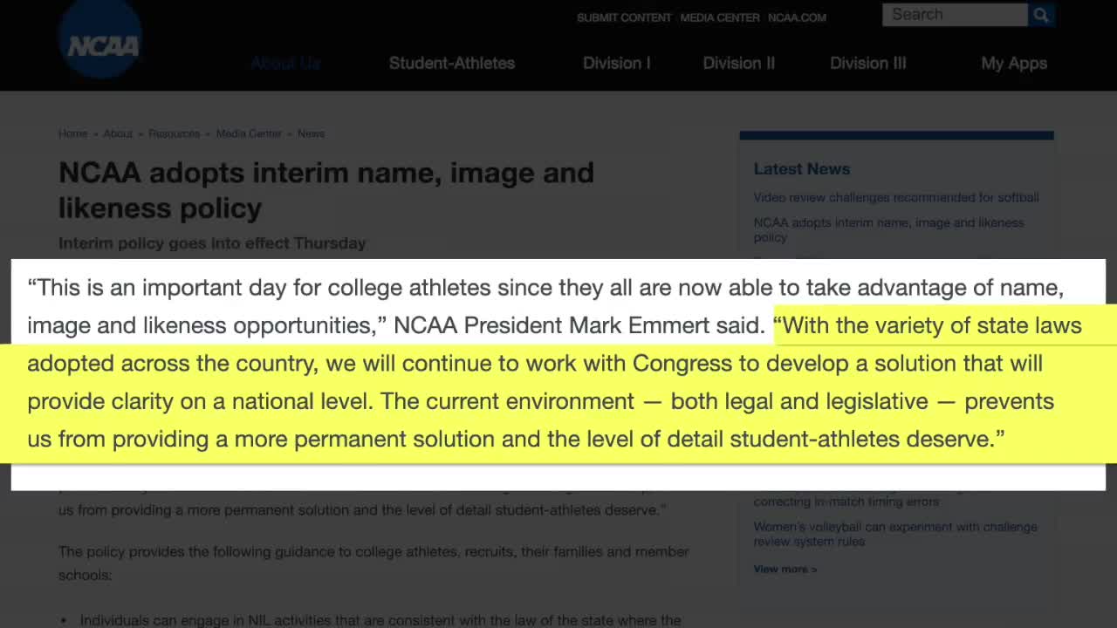Open the Division III menu
The image size is (1117, 628).
pyautogui.click(x=867, y=63)
